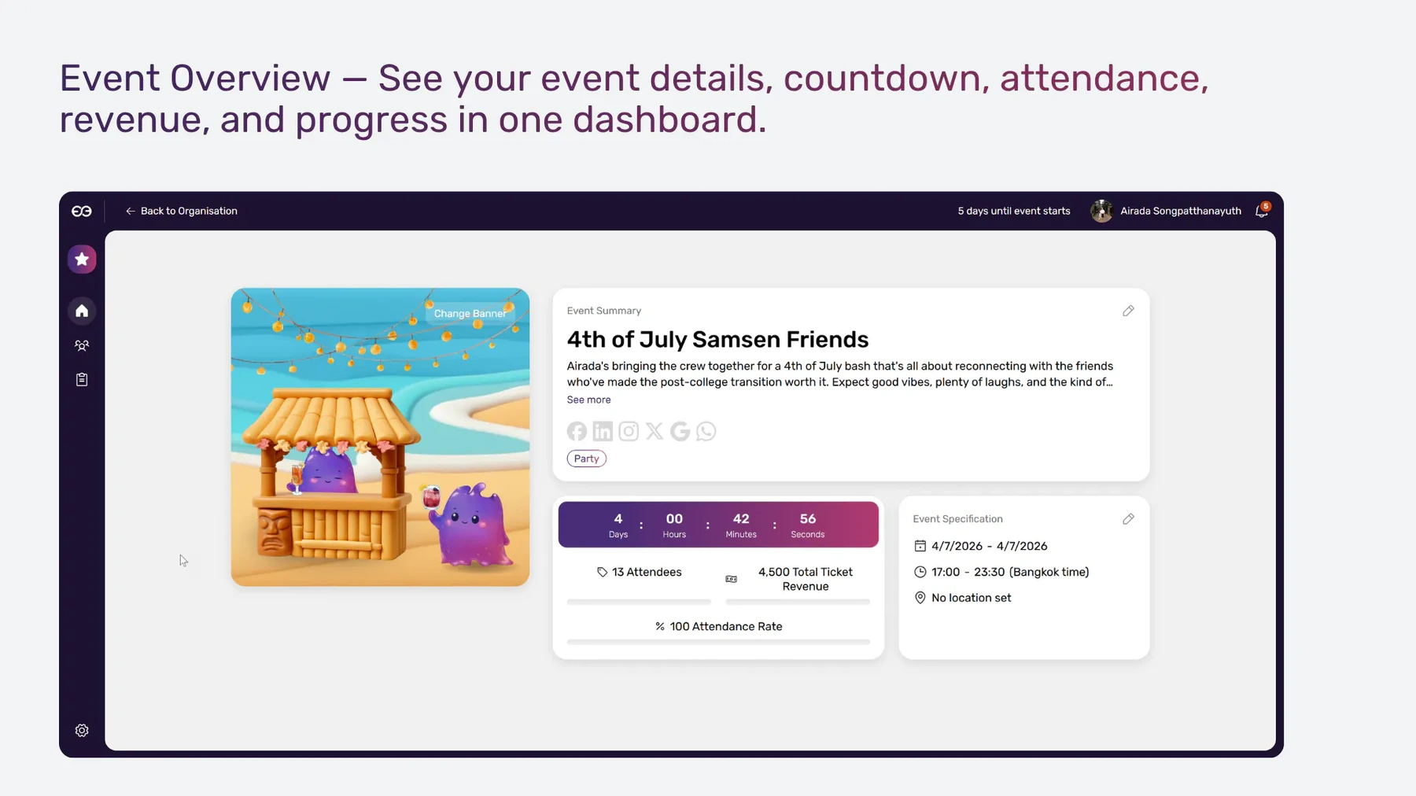Click the X (Twitter) share icon
The image size is (1416, 796).
(x=655, y=431)
